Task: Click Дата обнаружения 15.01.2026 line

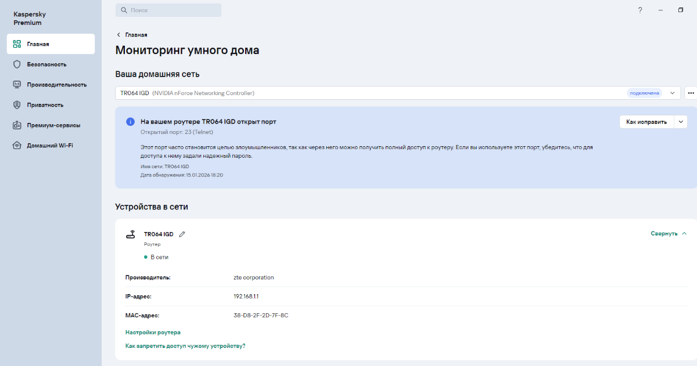Action: click(x=182, y=175)
